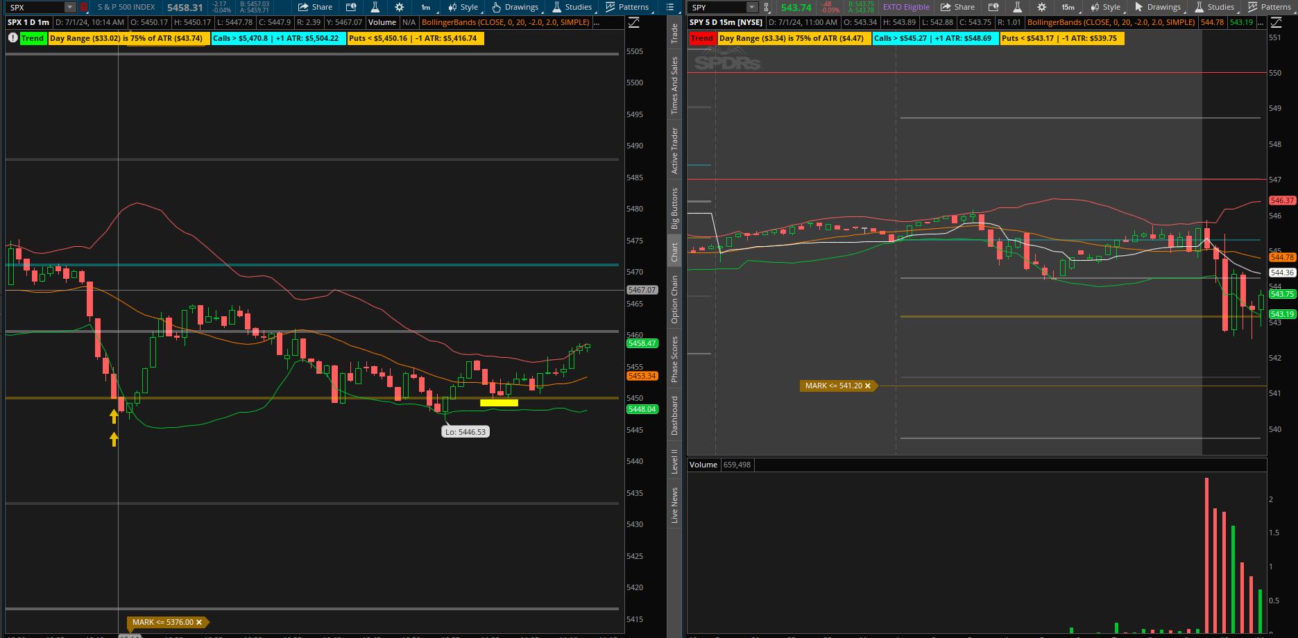Open Patterns menu on SPX chart
Image resolution: width=1298 pixels, height=638 pixels.
(627, 7)
